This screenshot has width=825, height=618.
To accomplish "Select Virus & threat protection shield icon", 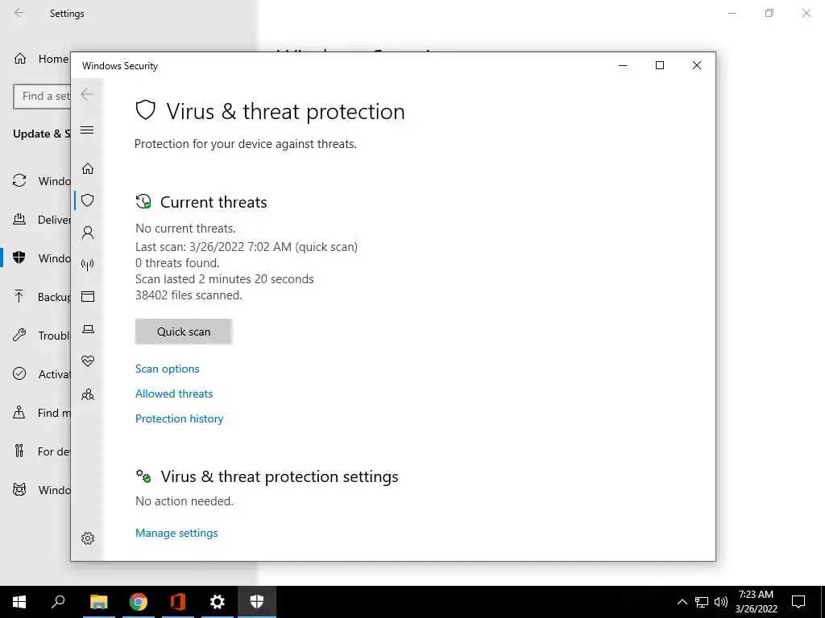I will (88, 200).
